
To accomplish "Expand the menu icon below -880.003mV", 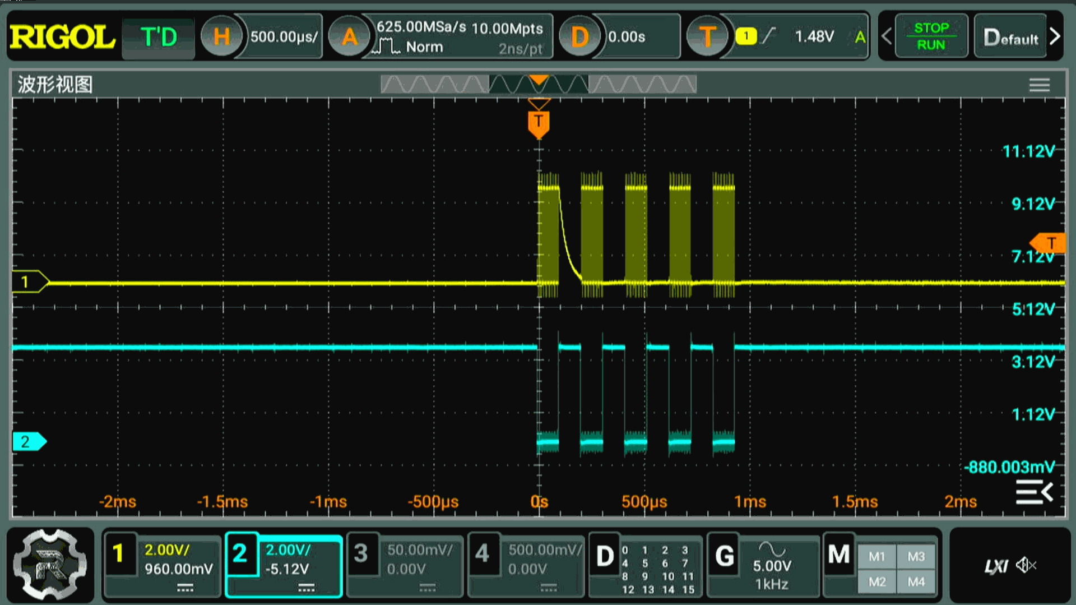I will click(1035, 492).
